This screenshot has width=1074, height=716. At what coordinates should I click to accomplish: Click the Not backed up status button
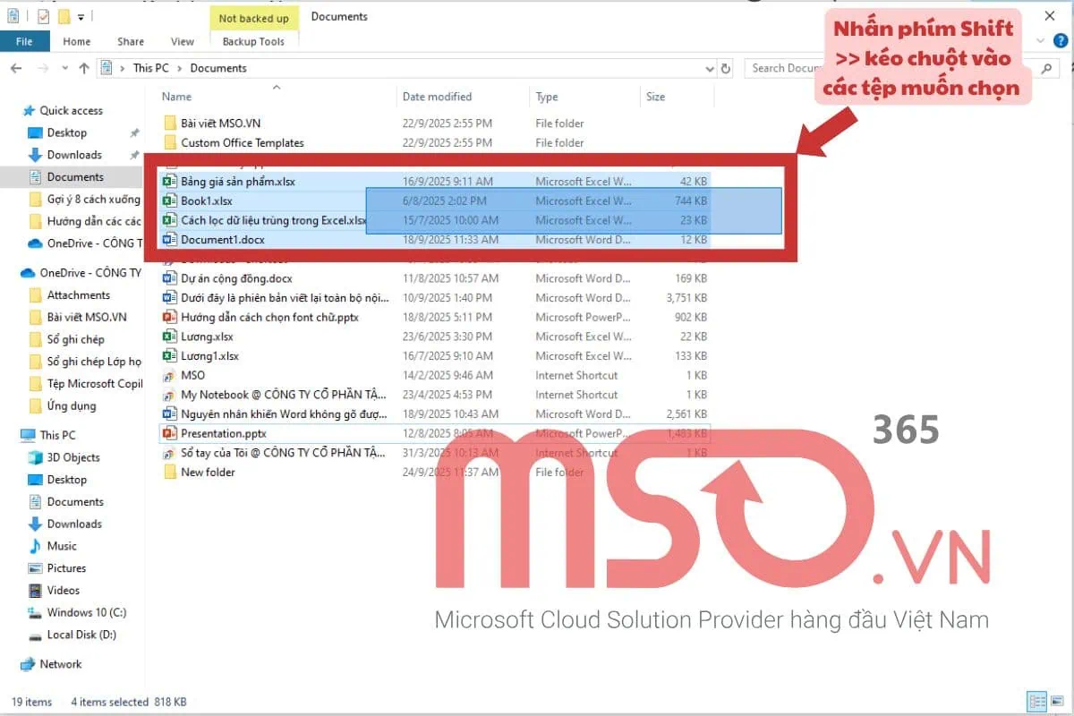253,18
